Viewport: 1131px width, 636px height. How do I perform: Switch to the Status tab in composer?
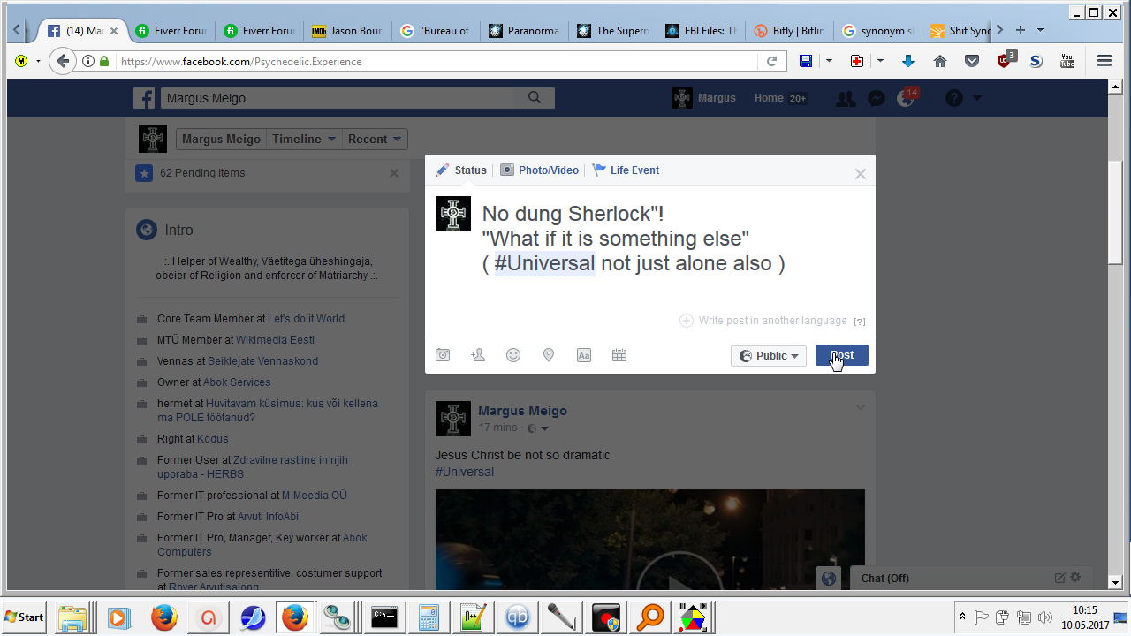point(461,170)
